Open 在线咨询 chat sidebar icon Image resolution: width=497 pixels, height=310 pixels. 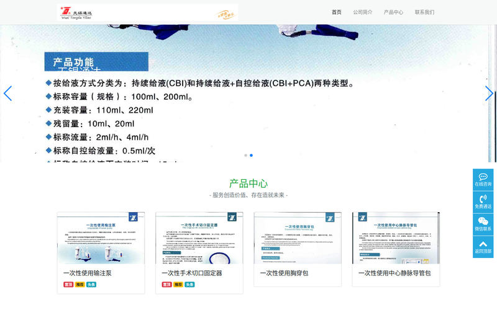(x=483, y=180)
